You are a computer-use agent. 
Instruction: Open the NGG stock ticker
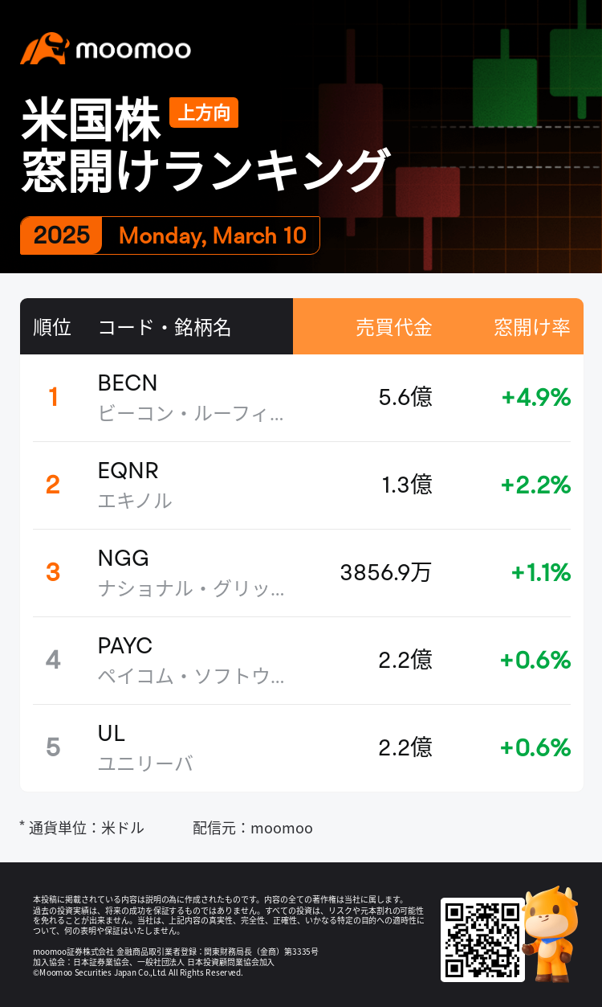tap(124, 559)
